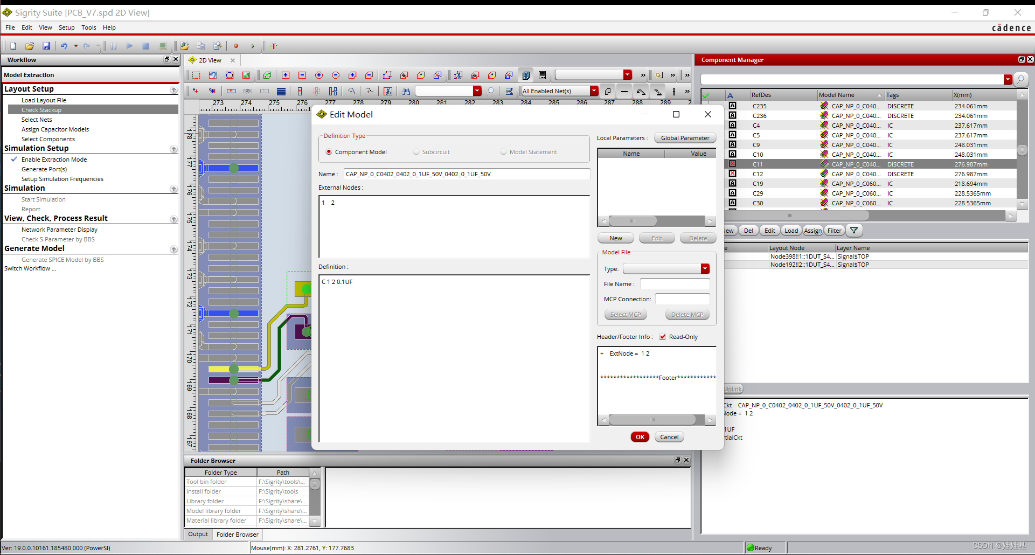Open the Setup menu
The height and width of the screenshot is (555, 1035).
click(x=67, y=27)
